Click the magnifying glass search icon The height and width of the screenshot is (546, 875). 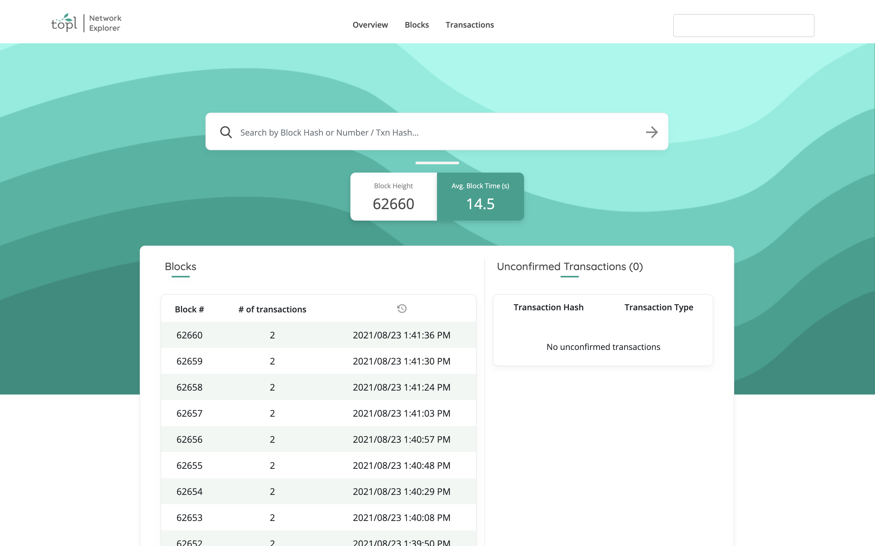click(x=226, y=132)
